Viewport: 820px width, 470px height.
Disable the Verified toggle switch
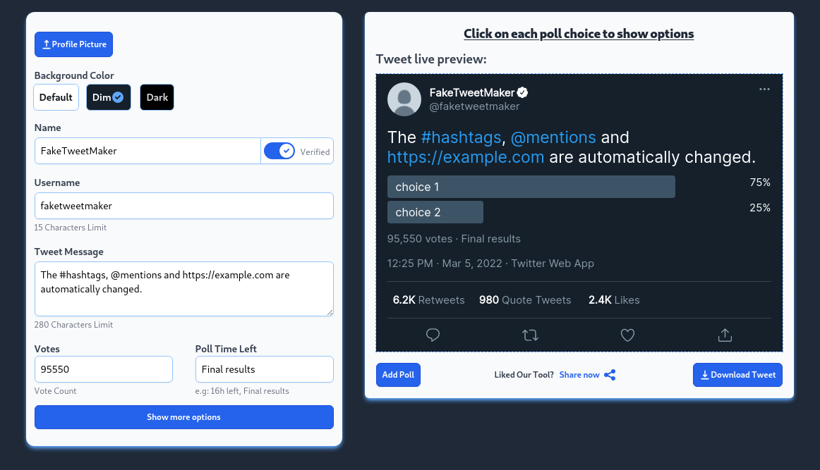coord(280,150)
